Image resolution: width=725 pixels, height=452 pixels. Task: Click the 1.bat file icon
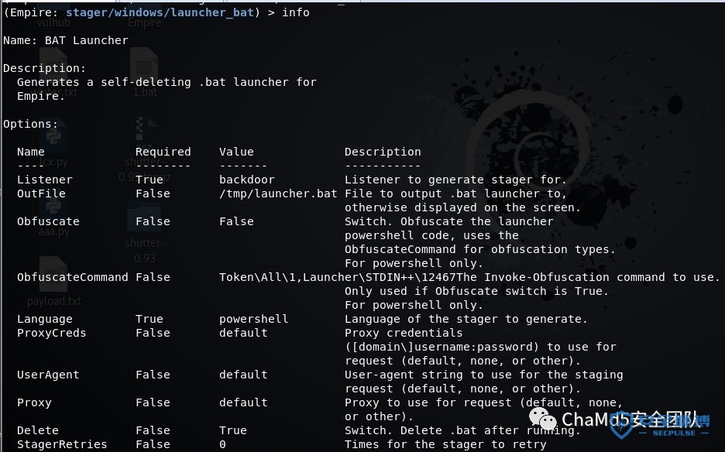click(x=144, y=73)
